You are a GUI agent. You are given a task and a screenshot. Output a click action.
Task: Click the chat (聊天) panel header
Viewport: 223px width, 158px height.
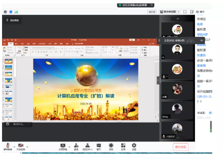point(201,12)
